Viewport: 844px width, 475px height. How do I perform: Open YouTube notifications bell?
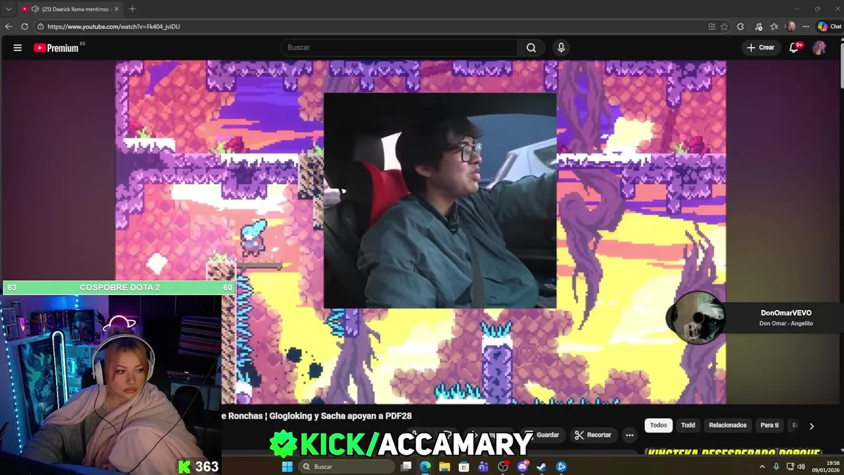click(x=795, y=47)
